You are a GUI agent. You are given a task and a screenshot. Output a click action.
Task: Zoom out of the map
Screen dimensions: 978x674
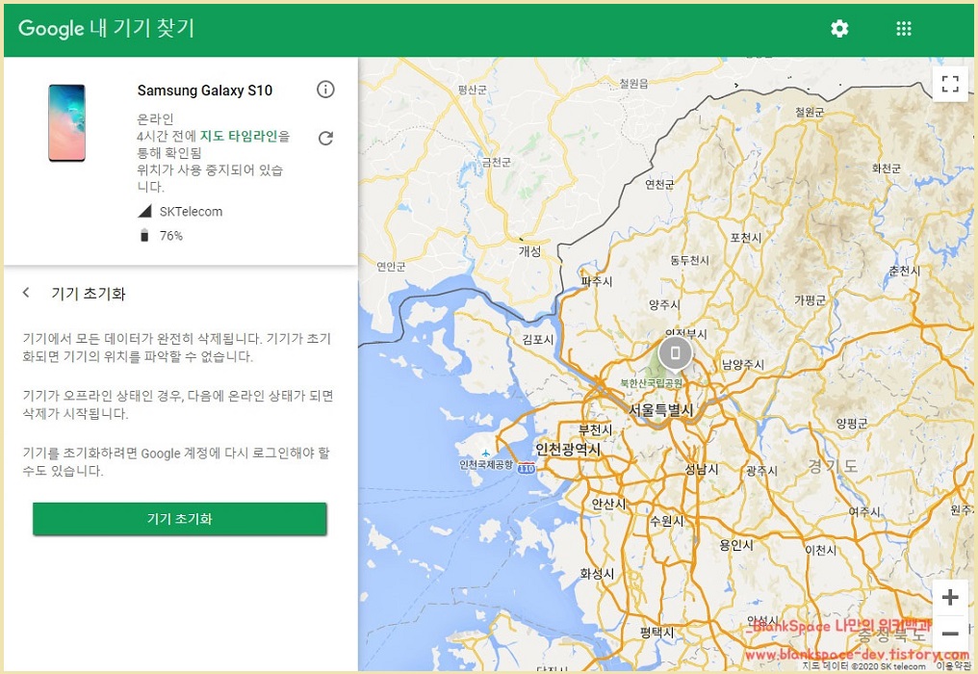pyautogui.click(x=950, y=635)
